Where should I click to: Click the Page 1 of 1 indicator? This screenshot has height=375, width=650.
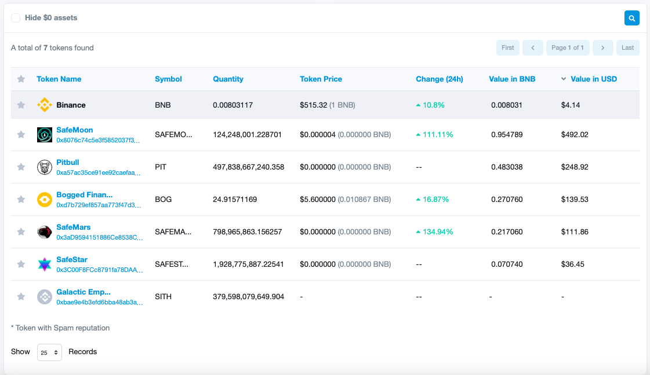click(568, 47)
